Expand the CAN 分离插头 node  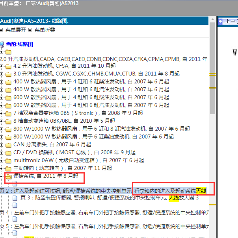pos(1,145)
